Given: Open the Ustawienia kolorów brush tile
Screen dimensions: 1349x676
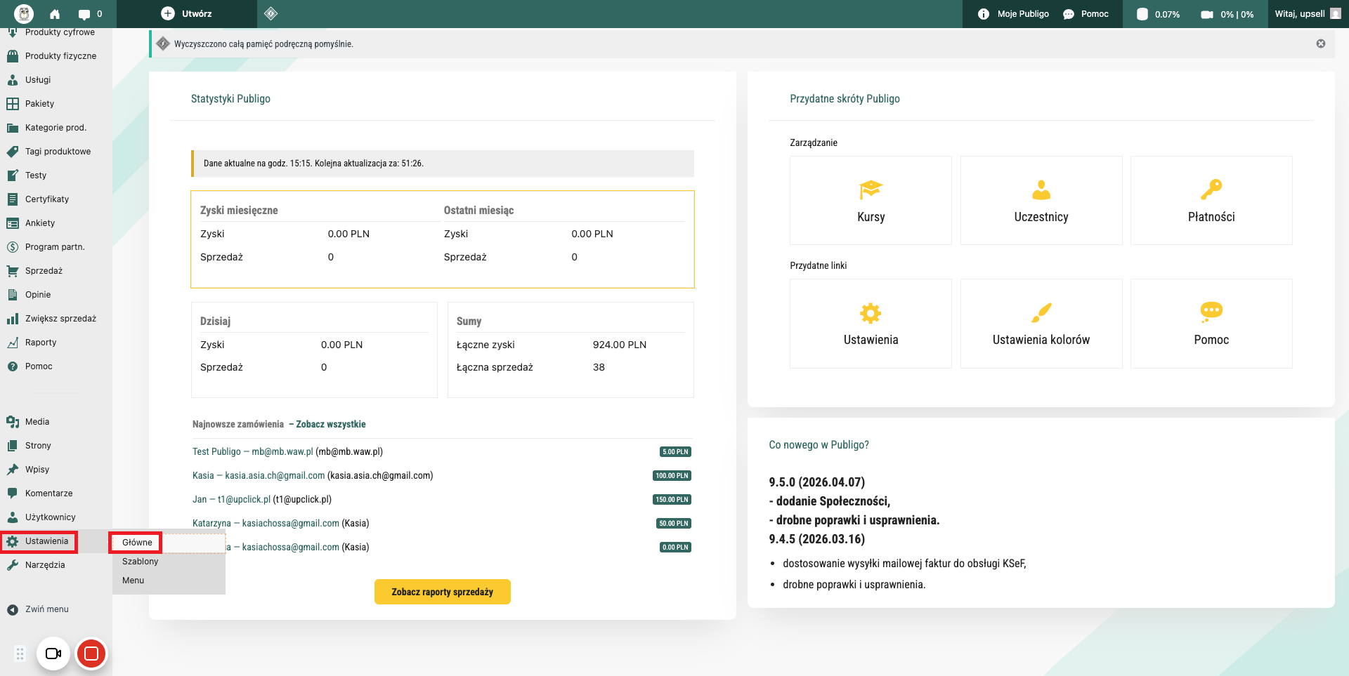Looking at the screenshot, I should [1041, 324].
